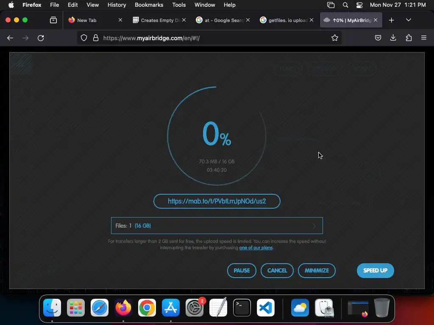The width and height of the screenshot is (434, 325).
Task: Click the Speed Up button
Action: click(x=376, y=270)
